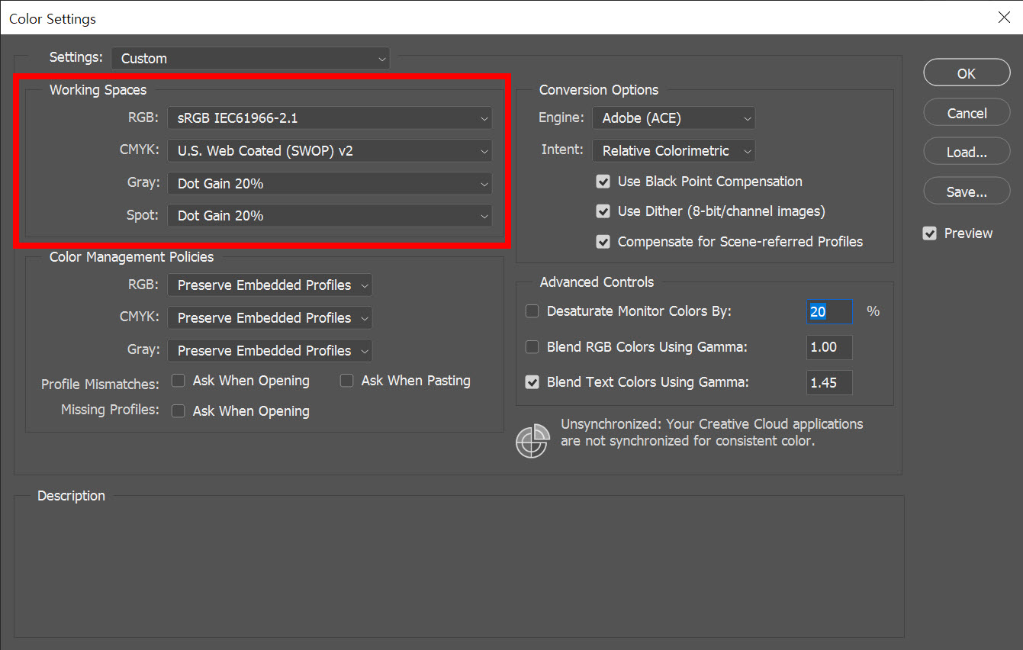Open the Spot working space dropdown
The width and height of the screenshot is (1023, 650).
tap(330, 216)
